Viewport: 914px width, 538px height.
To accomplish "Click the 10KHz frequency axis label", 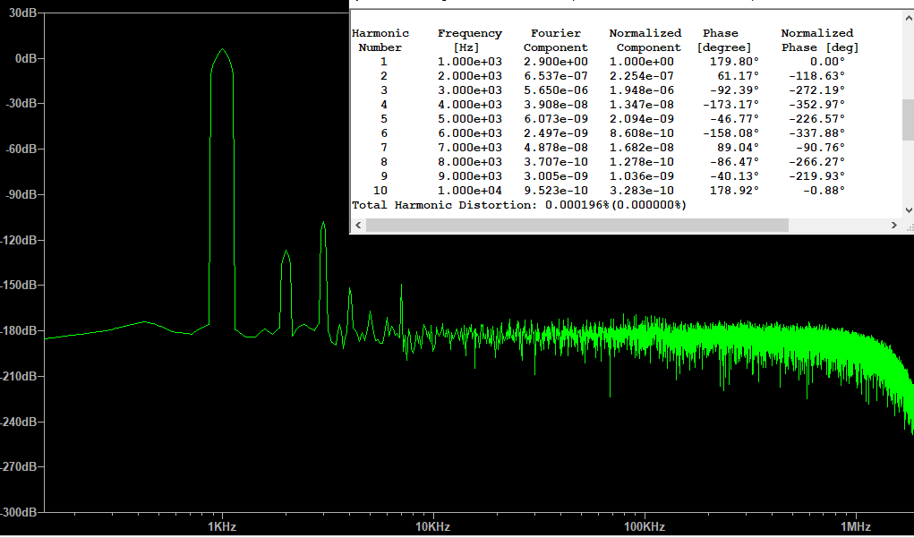I will [432, 527].
